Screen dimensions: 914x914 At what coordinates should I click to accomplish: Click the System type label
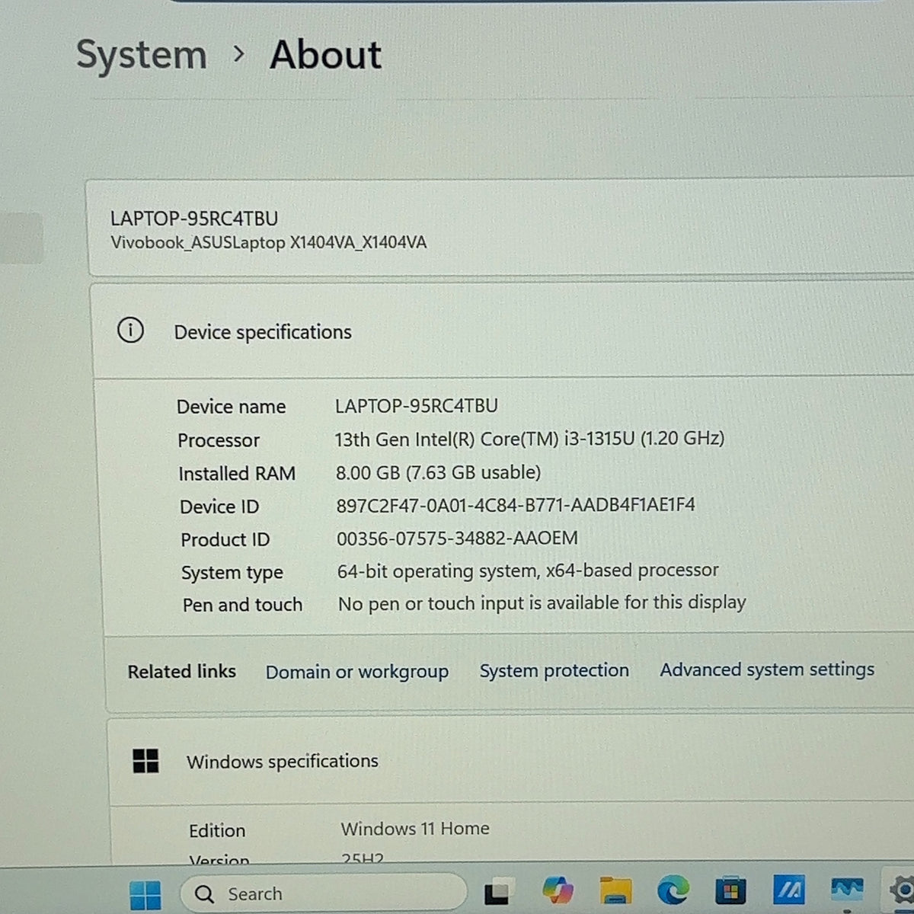(x=232, y=573)
